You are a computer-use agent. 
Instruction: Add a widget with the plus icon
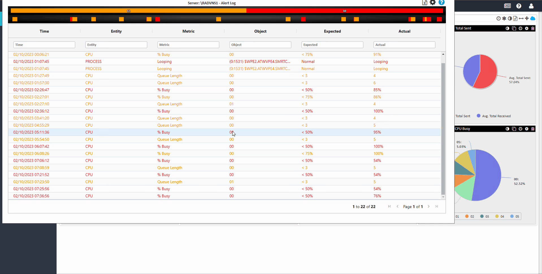(527, 18)
